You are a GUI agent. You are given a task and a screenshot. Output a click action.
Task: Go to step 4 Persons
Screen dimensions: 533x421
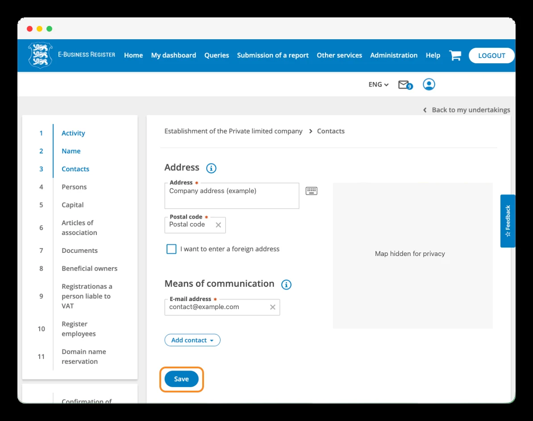tap(74, 187)
